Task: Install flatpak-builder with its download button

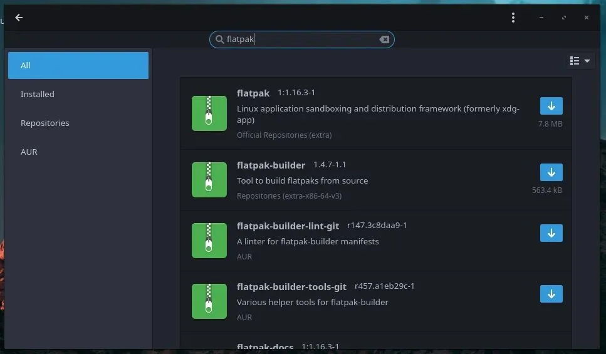Action: 551,172
